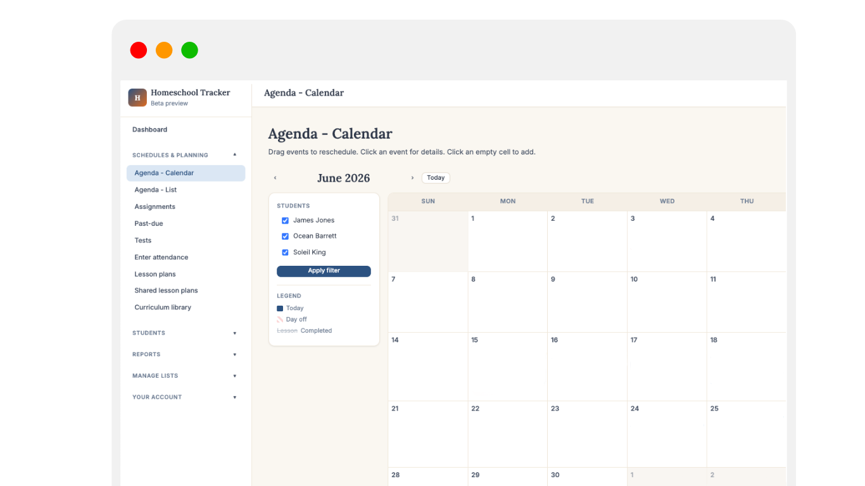Image resolution: width=865 pixels, height=486 pixels.
Task: Click the June 2 calendar cell
Action: pyautogui.click(x=588, y=242)
